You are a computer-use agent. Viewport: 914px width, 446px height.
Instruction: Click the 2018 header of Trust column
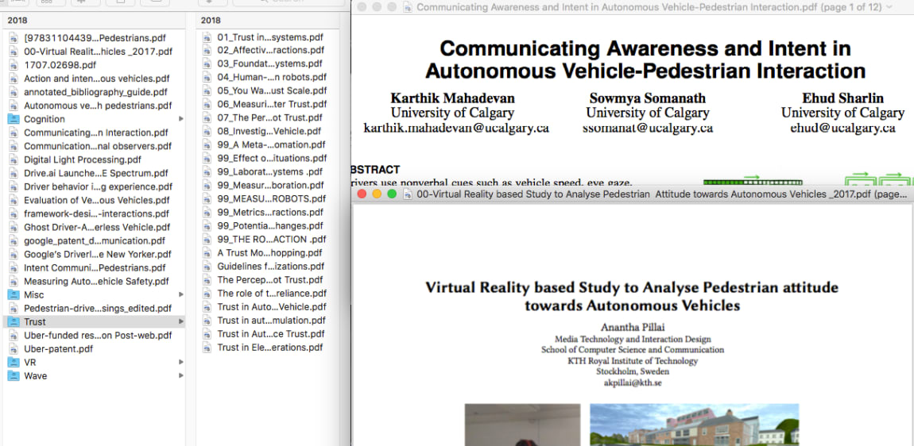click(211, 21)
